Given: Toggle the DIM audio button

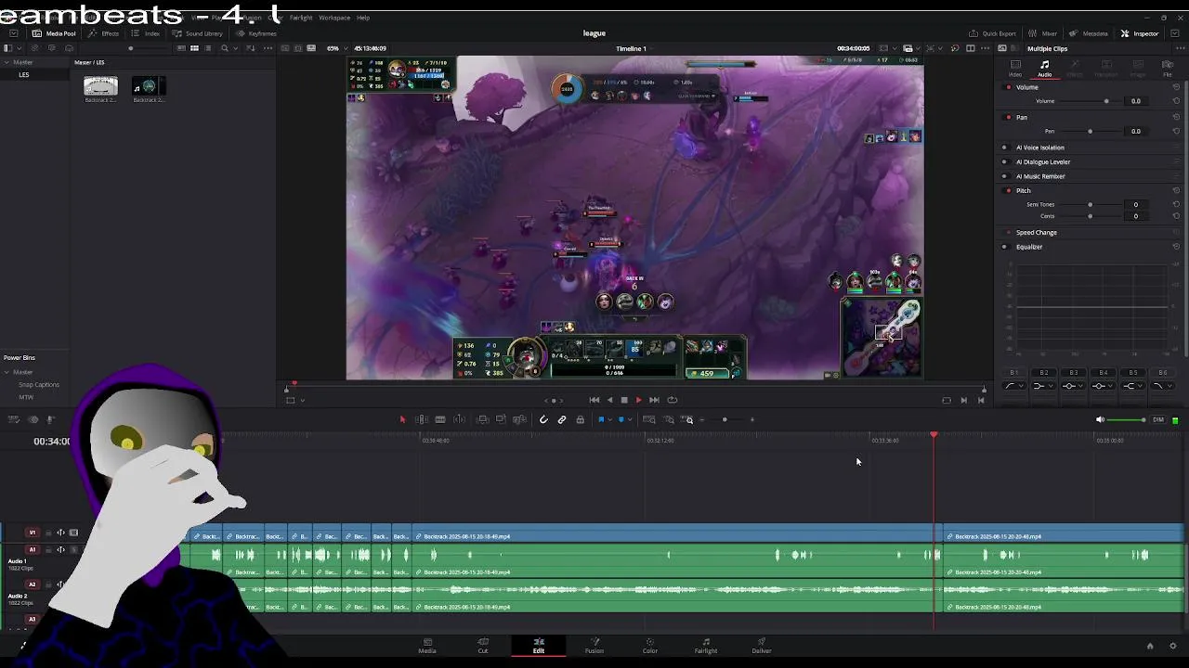Looking at the screenshot, I should [1158, 419].
